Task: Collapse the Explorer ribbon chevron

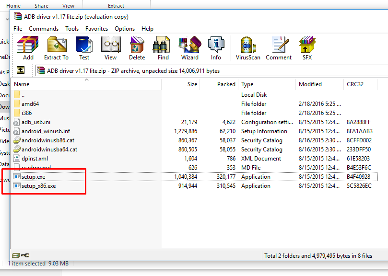Action: pos(7,19)
